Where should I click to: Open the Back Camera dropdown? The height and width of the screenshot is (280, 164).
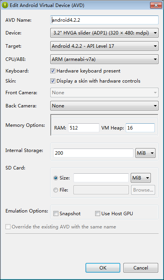104,106
